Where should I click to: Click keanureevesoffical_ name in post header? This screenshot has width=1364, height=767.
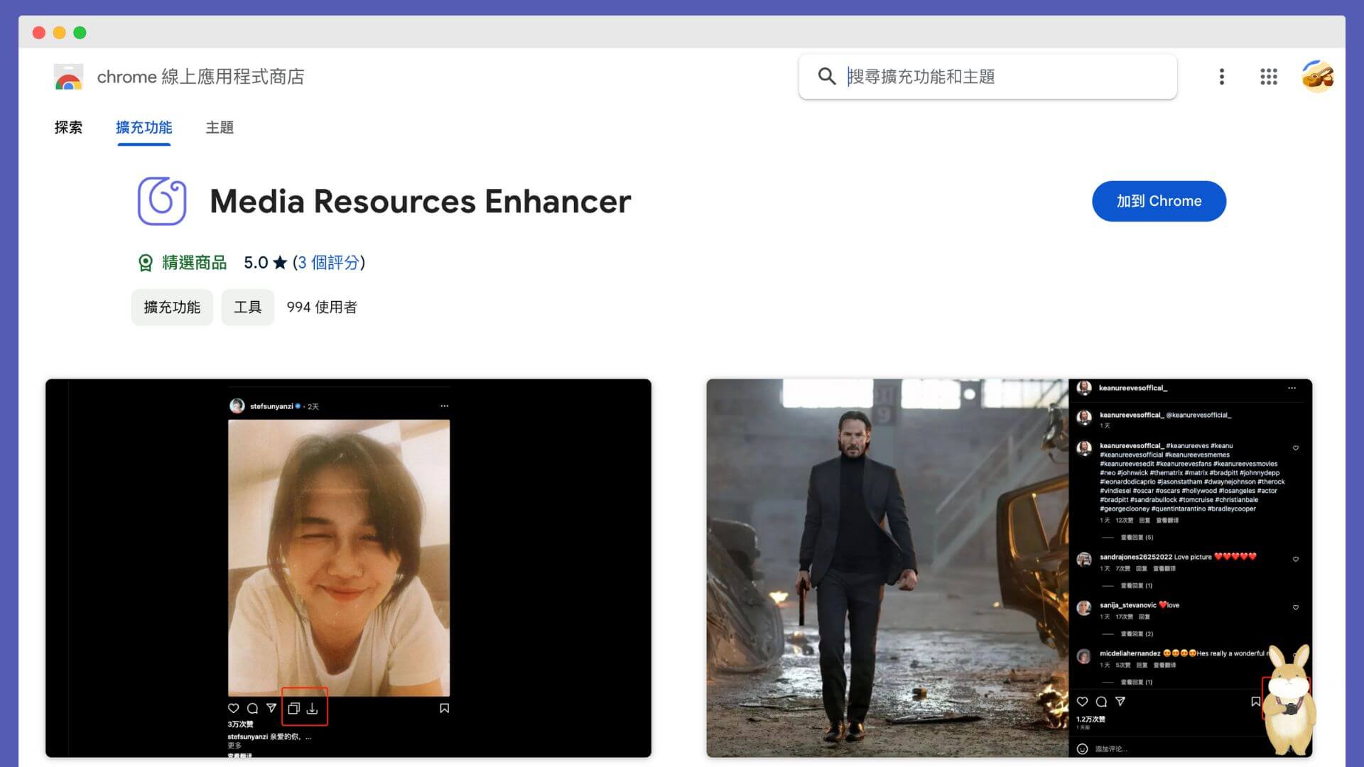pos(1132,388)
